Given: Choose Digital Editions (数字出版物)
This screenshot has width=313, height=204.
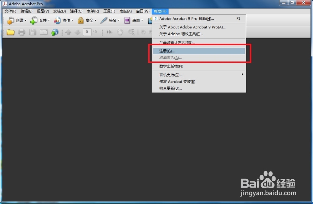Looking at the screenshot, I should [199, 66].
